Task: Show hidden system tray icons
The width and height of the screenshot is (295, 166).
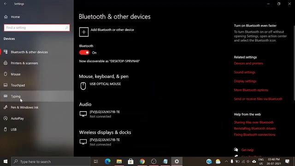Action: pyautogui.click(x=226, y=161)
